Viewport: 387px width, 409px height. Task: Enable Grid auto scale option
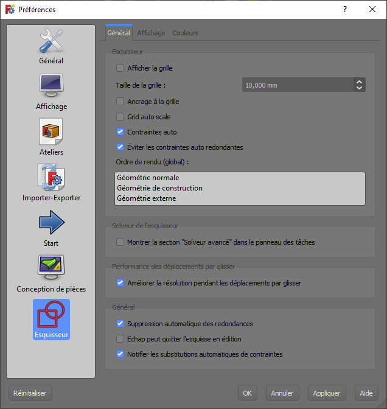pos(120,117)
